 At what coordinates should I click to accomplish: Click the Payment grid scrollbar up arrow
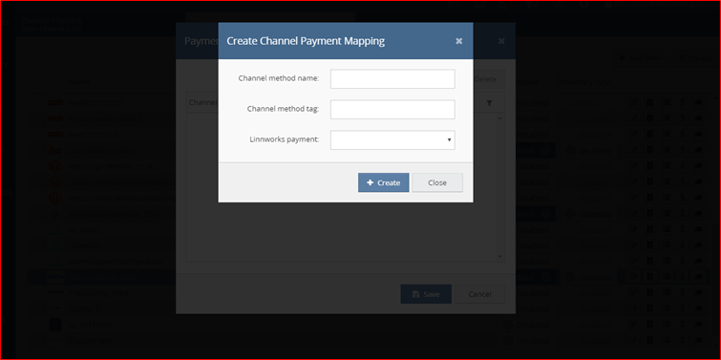(x=500, y=118)
